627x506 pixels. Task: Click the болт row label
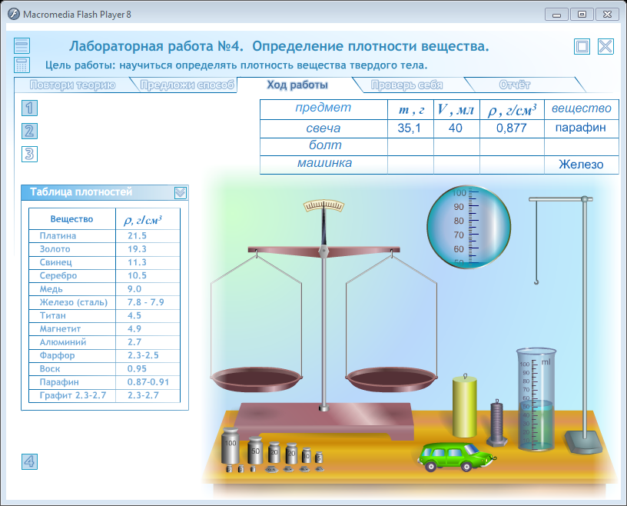(x=323, y=147)
